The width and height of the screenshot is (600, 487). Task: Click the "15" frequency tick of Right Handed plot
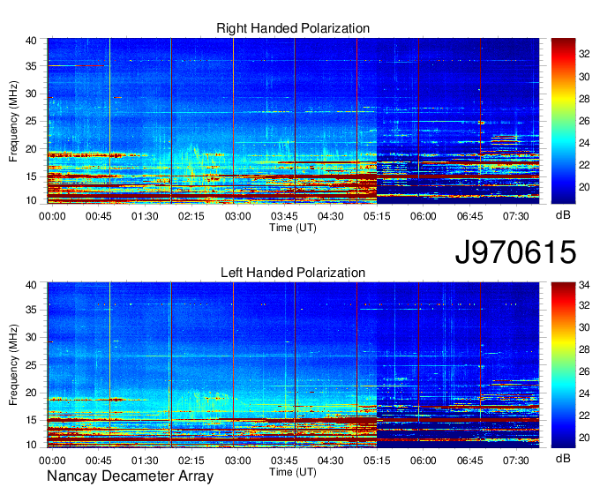click(32, 176)
